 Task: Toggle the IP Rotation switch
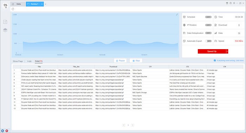coord(208,25)
